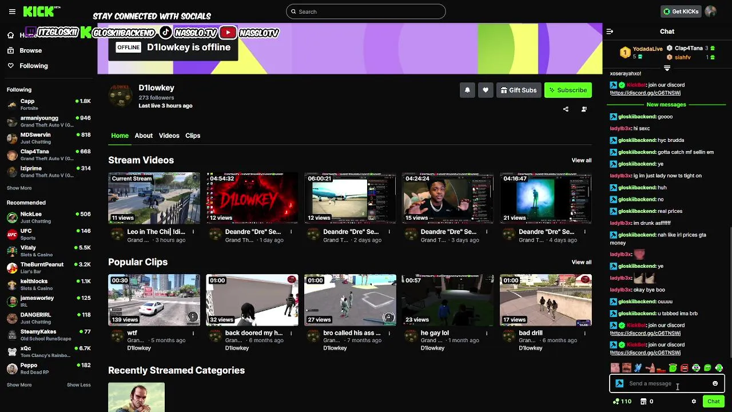This screenshot has width=732, height=412.
Task: Expand Recommended with the bottom Show More
Action: 19,385
